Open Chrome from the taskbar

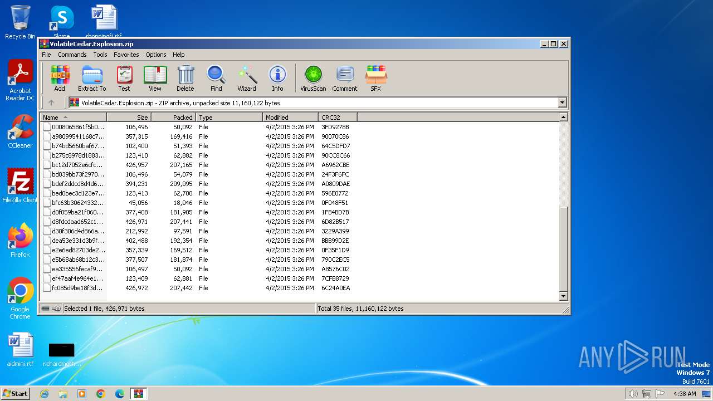[x=101, y=394]
